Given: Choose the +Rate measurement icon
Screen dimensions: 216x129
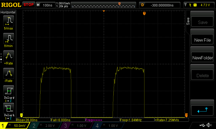Looking at the screenshot, I should coord(9,56).
